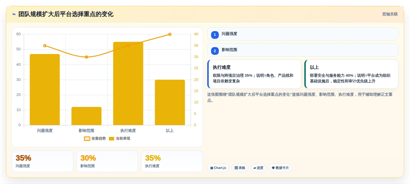Click the left axis value 60
This screenshot has height=184, width=410.
point(18,34)
